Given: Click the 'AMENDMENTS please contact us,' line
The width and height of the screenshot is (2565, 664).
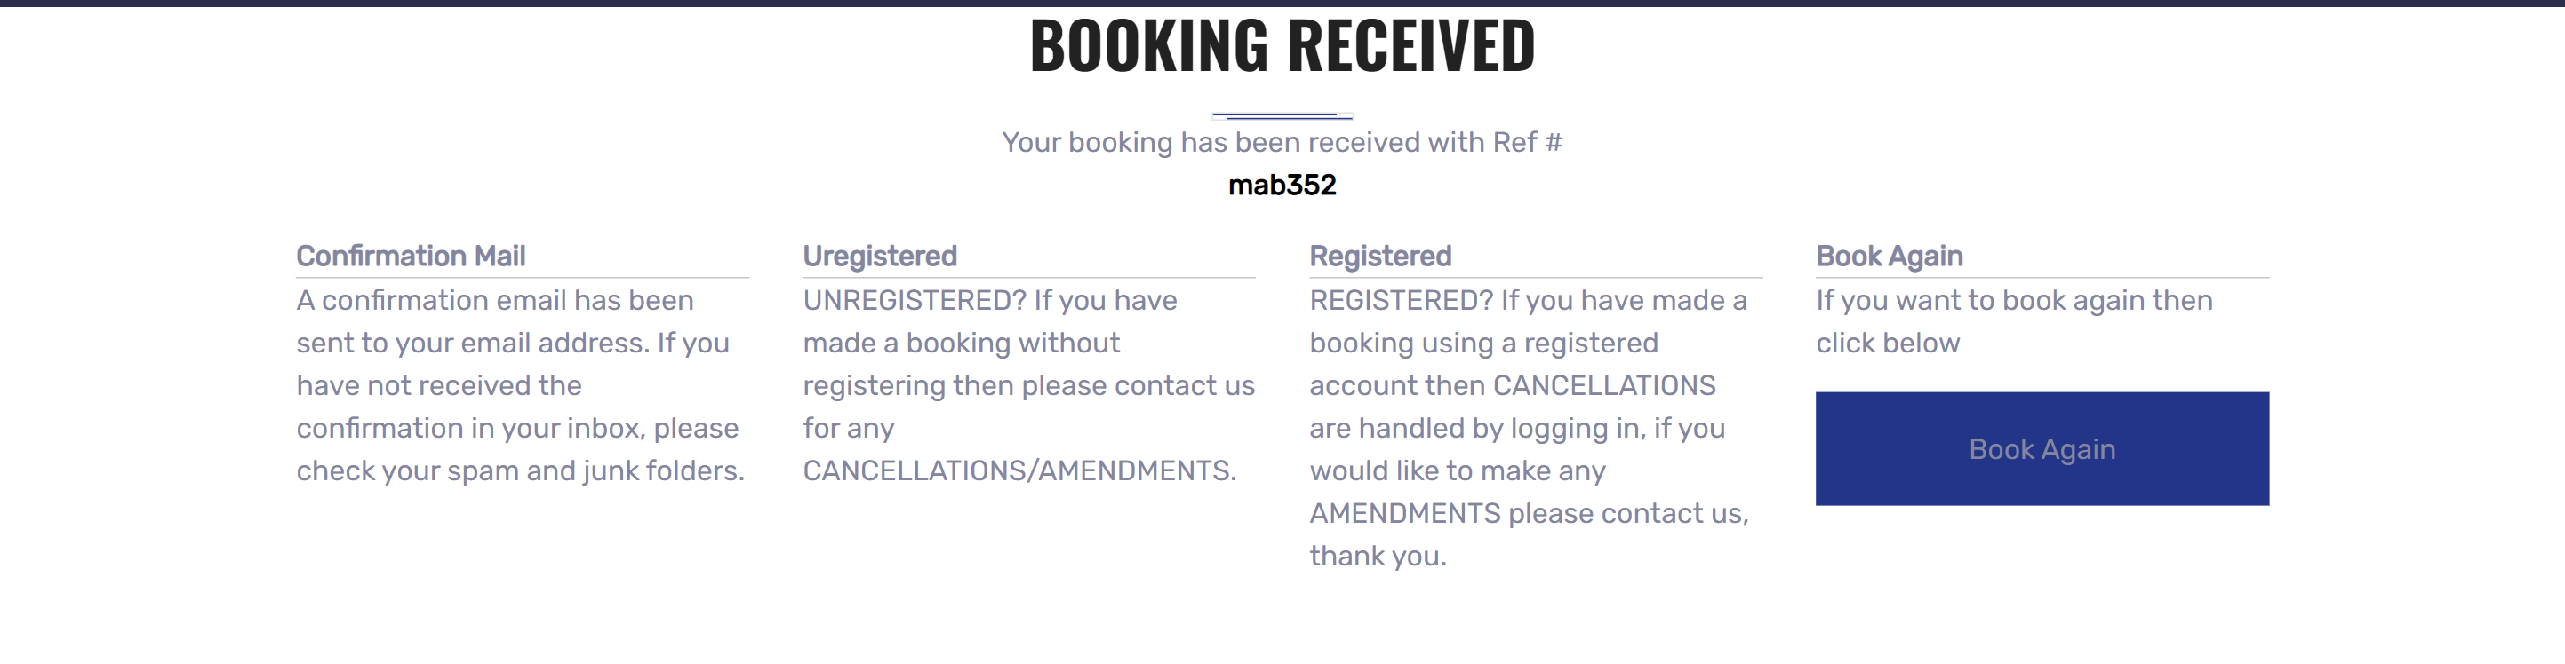Looking at the screenshot, I should pyautogui.click(x=1529, y=513).
